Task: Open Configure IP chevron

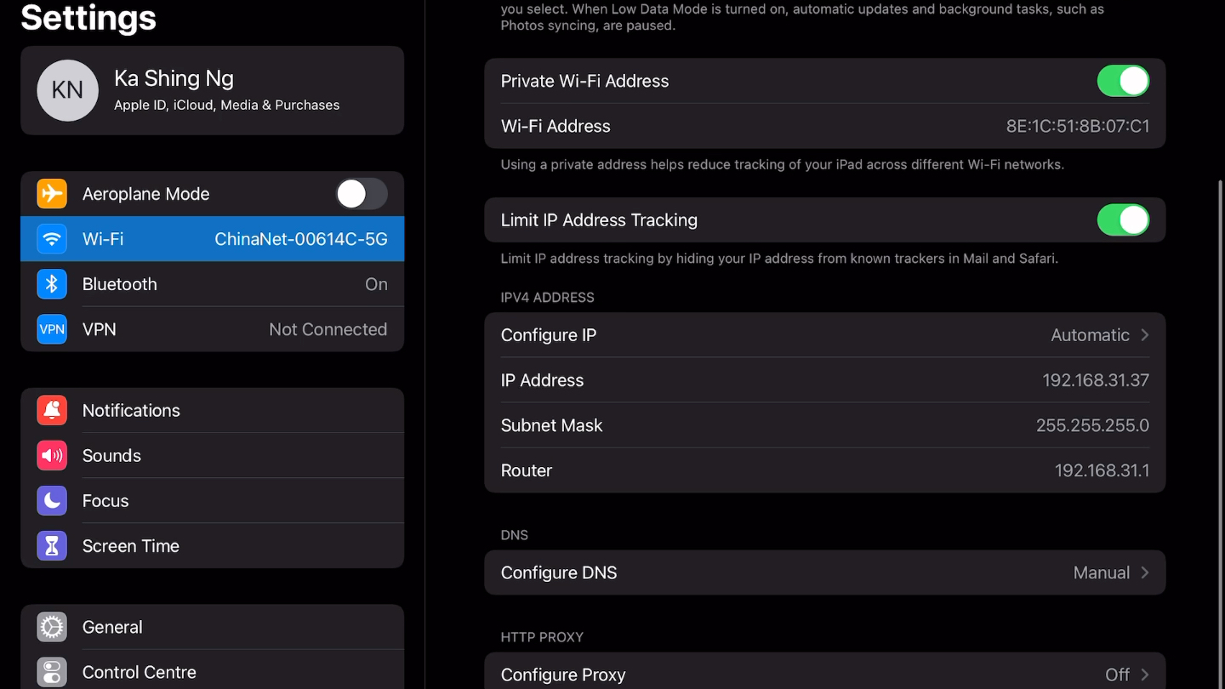Action: tap(1145, 335)
